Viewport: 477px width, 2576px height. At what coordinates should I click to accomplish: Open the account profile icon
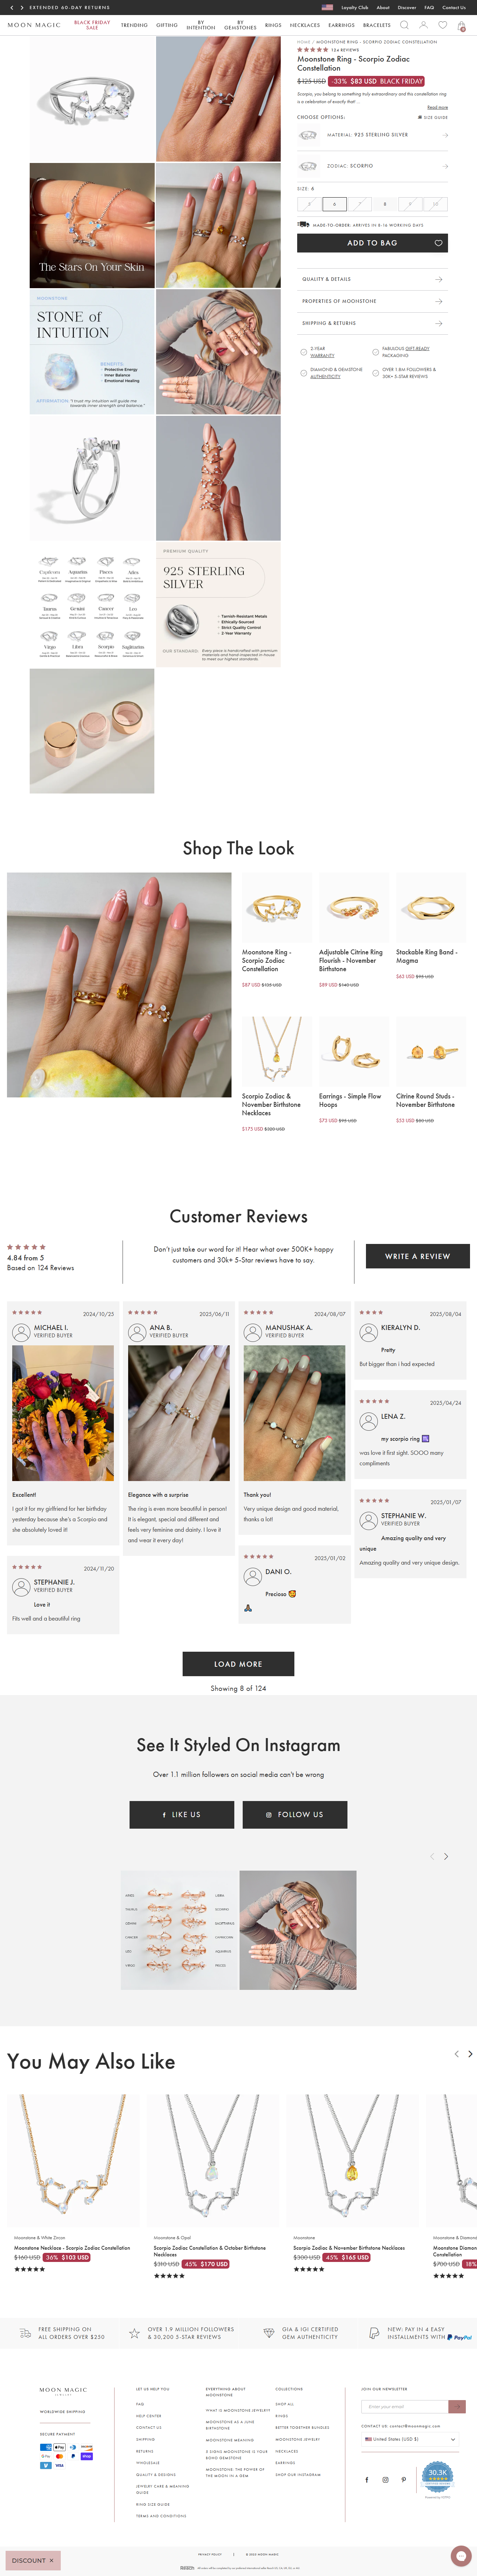(x=423, y=25)
